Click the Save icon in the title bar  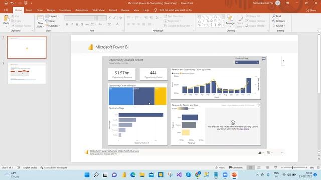coord(6,3)
